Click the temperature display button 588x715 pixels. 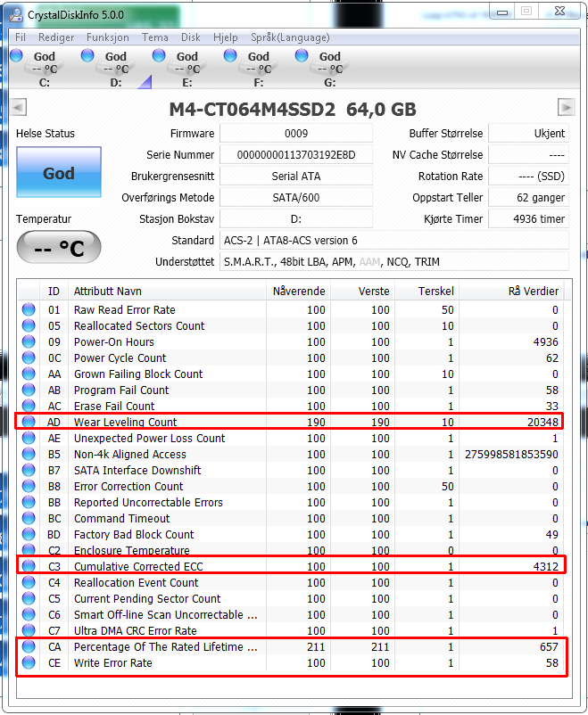[x=59, y=247]
